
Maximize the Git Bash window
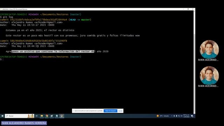point(188,9)
